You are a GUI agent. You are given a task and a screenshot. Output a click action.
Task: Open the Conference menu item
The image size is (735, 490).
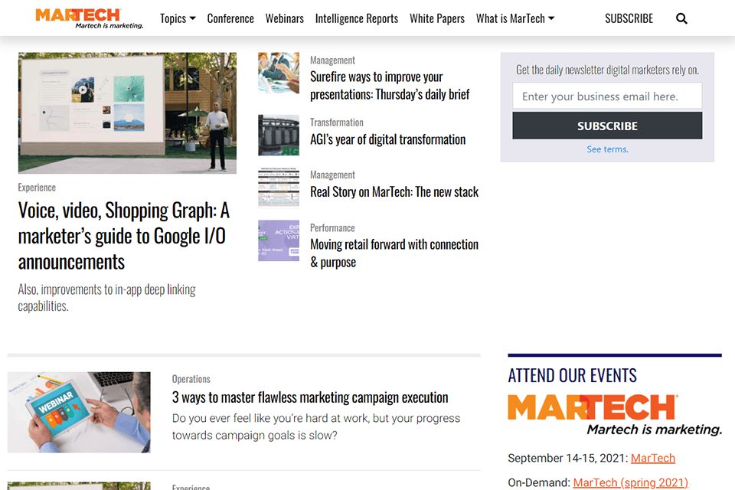230,18
